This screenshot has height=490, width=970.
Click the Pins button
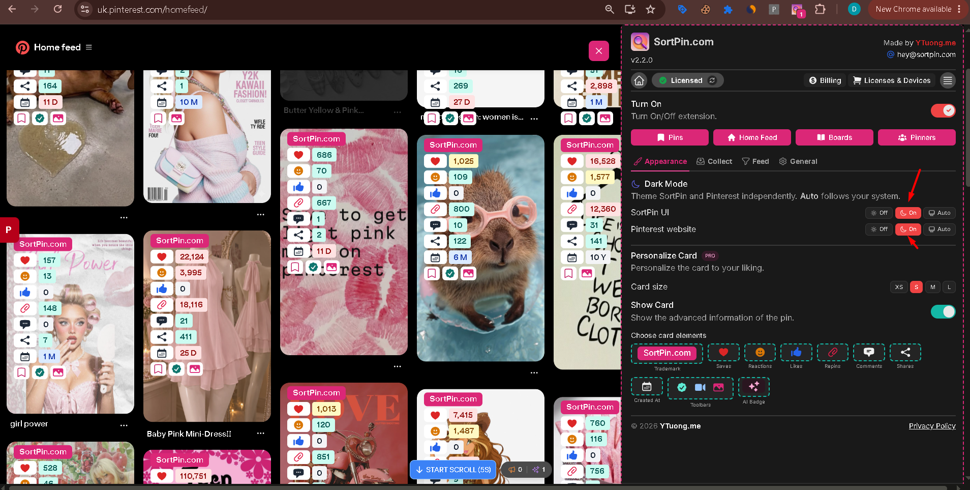(670, 137)
